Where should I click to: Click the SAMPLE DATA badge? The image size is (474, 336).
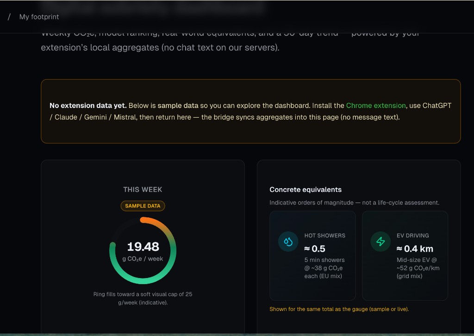click(143, 206)
